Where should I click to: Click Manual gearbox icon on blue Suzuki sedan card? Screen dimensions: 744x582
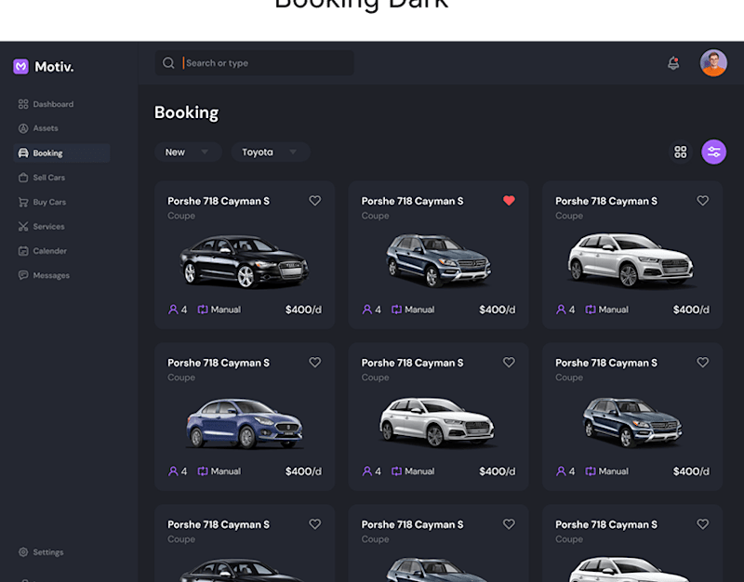(x=203, y=471)
